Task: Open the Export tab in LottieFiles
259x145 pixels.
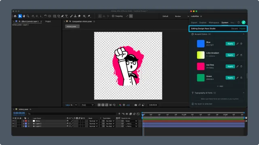Action: (194, 23)
